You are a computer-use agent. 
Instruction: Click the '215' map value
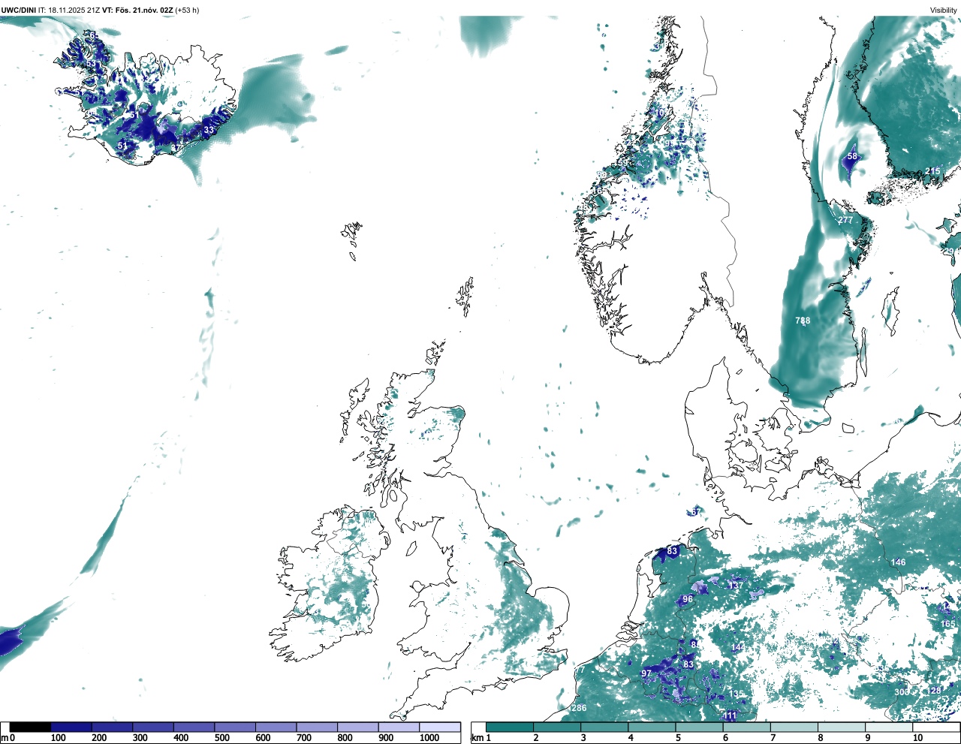tap(932, 171)
